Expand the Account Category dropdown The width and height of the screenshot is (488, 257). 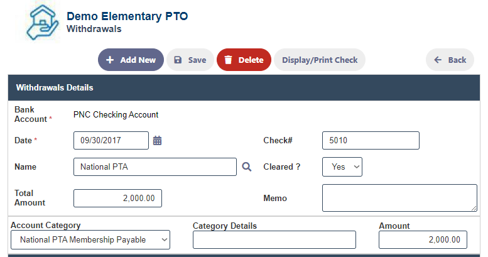90,239
